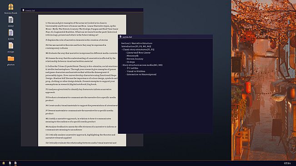
Task: Open the essay file on desktop
Action: click(11, 21)
